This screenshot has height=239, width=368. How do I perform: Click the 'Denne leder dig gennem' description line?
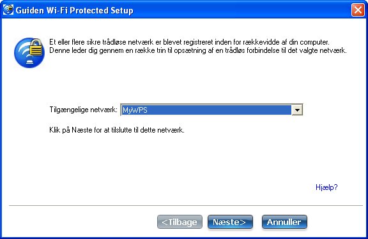[x=198, y=50]
